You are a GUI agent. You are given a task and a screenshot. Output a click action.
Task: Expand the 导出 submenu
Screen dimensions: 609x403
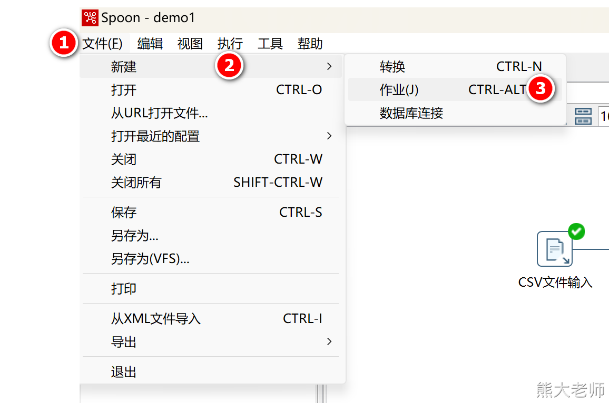tap(329, 342)
